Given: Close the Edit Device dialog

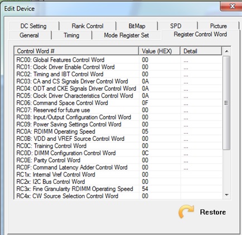Looking at the screenshot, I should [231, 6].
